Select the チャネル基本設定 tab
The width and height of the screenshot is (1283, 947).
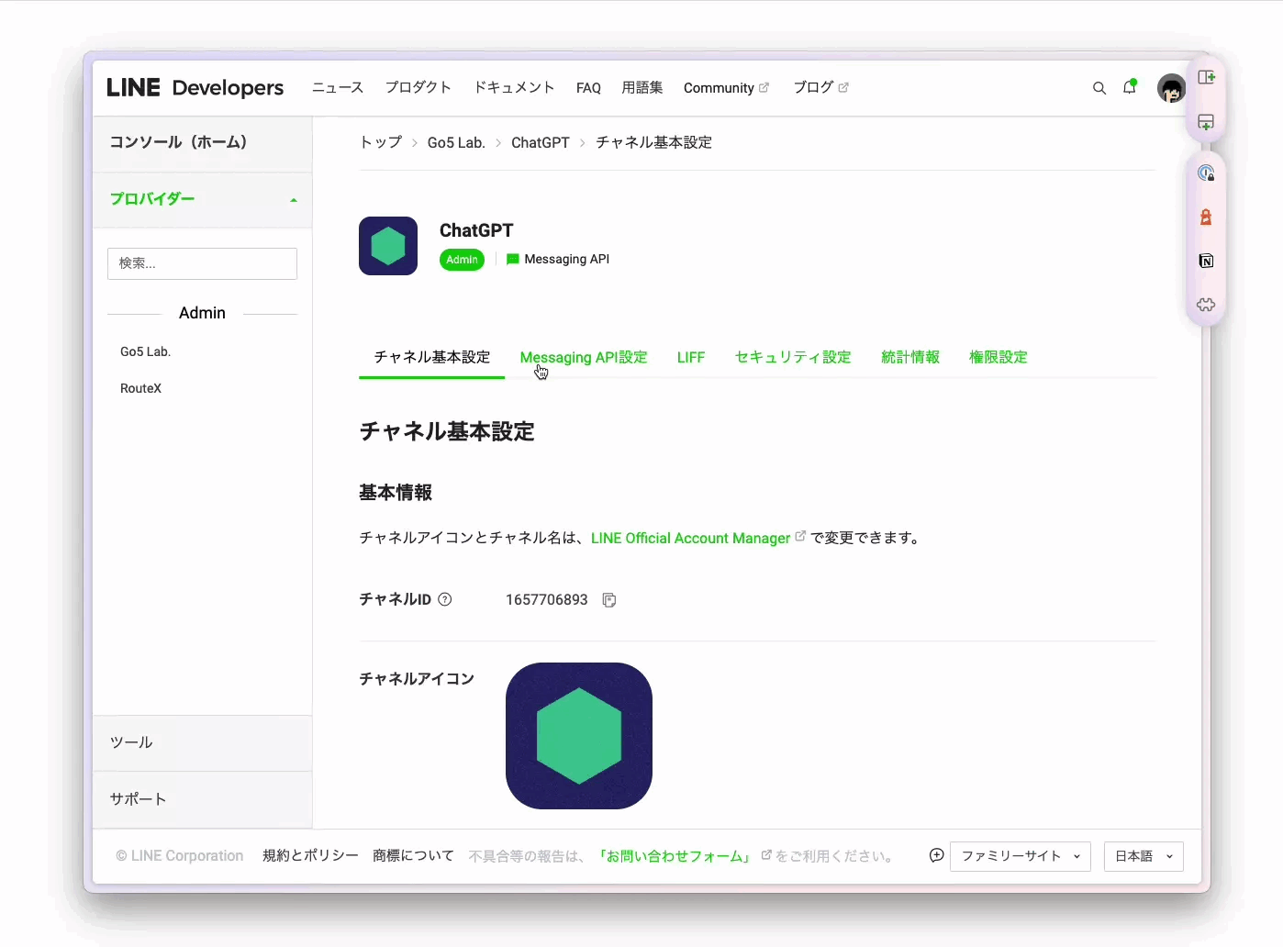(x=432, y=357)
